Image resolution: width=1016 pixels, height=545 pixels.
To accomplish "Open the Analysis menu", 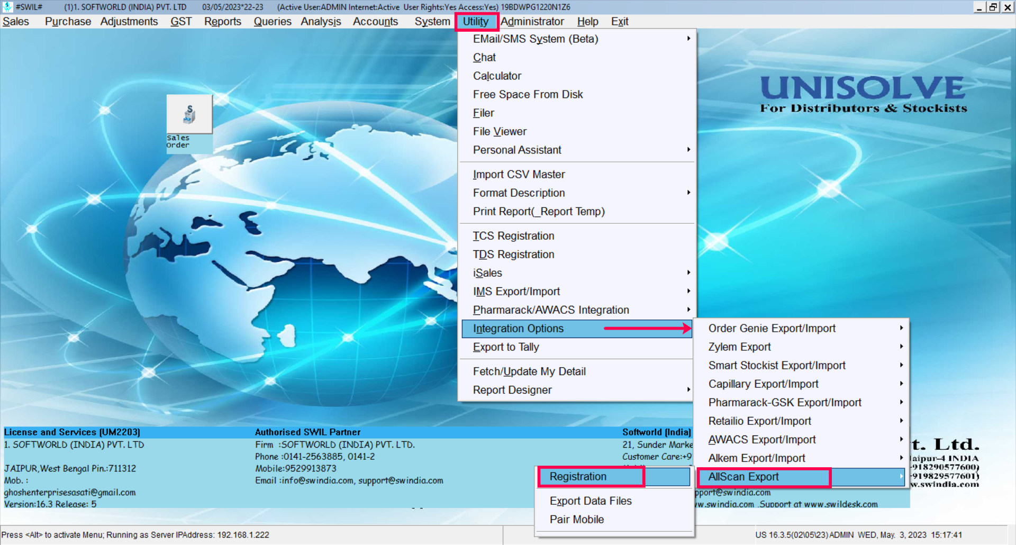I will point(321,22).
